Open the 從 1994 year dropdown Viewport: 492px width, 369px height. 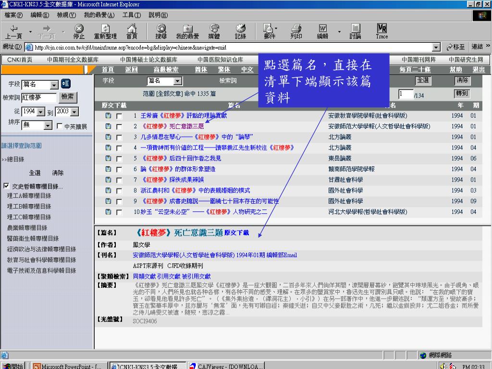(41, 111)
